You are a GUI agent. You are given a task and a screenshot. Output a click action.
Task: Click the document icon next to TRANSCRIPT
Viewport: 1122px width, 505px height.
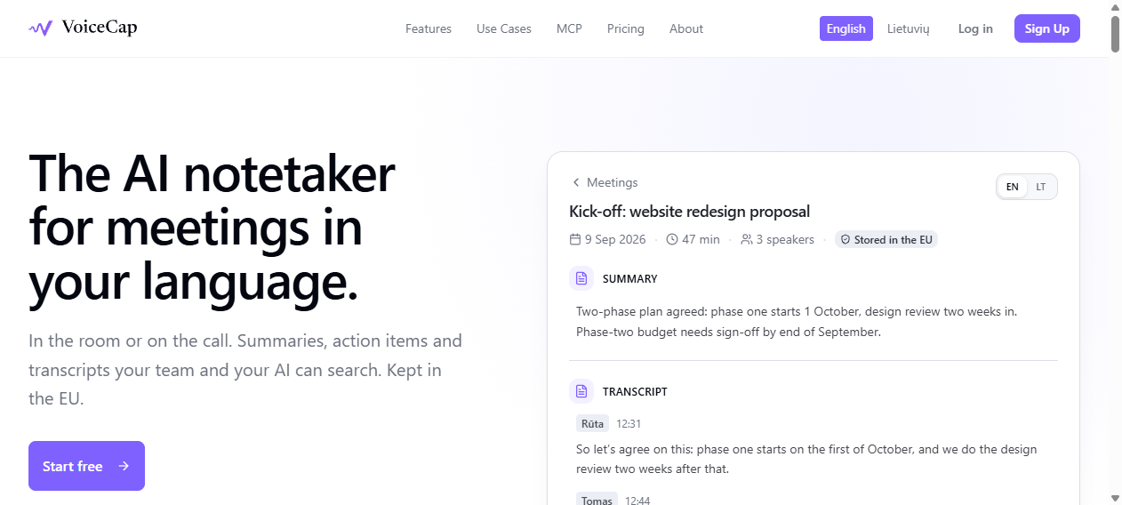pos(581,391)
